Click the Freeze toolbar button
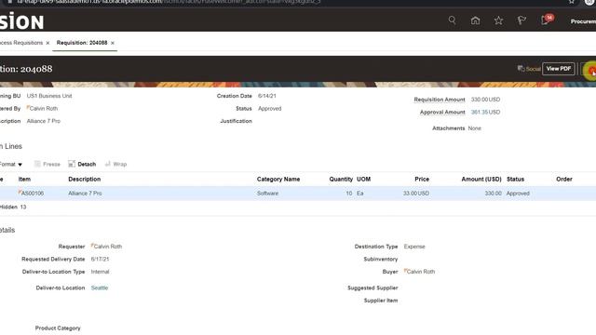 47,164
